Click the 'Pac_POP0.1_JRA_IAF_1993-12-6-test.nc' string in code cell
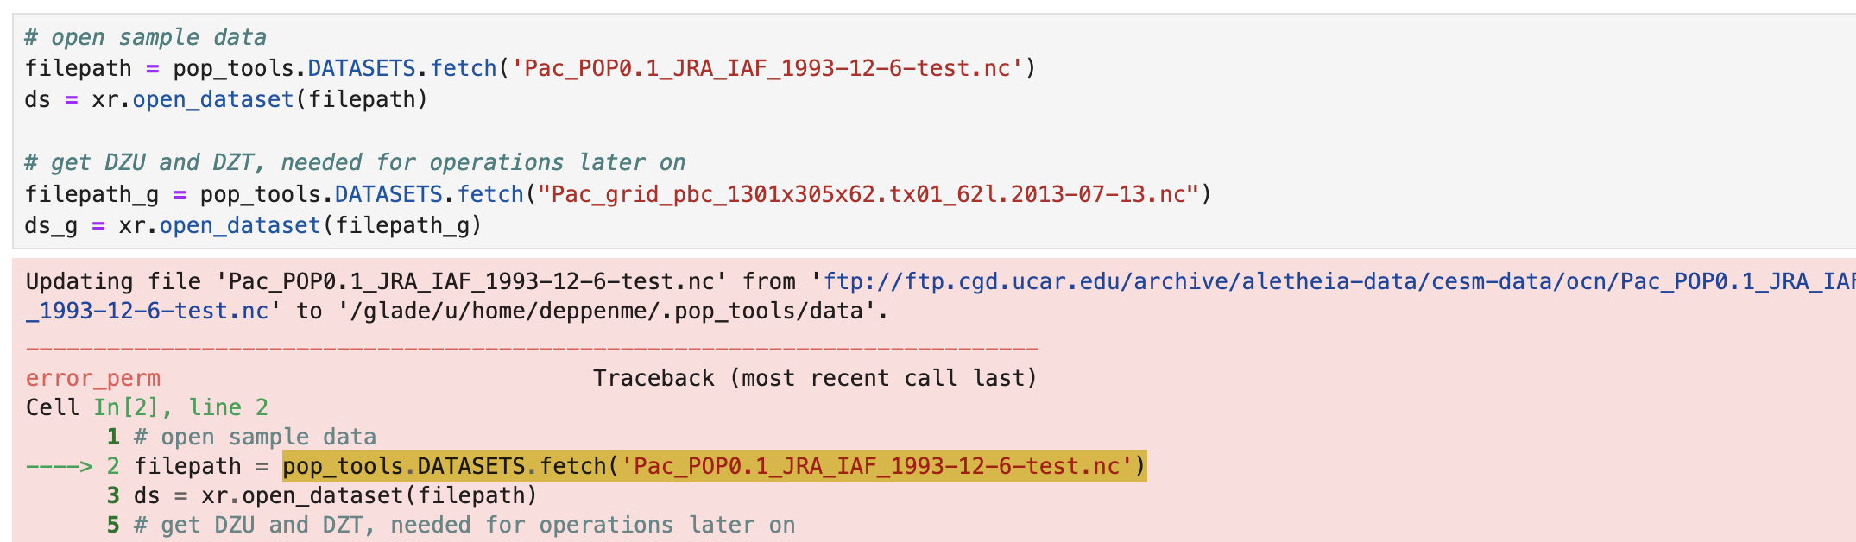 pyautogui.click(x=767, y=68)
